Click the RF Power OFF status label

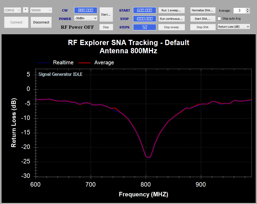tap(77, 27)
